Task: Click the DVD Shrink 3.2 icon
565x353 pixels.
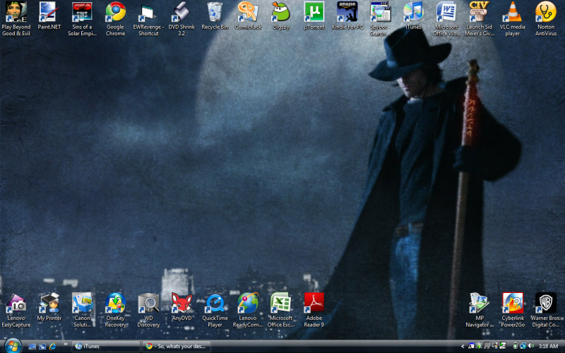Action: 182,13
